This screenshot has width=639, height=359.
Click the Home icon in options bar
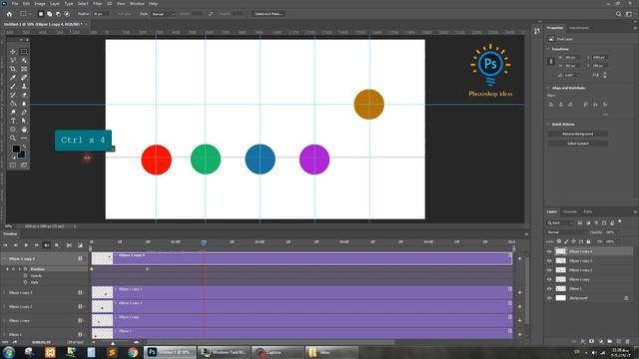coord(9,14)
